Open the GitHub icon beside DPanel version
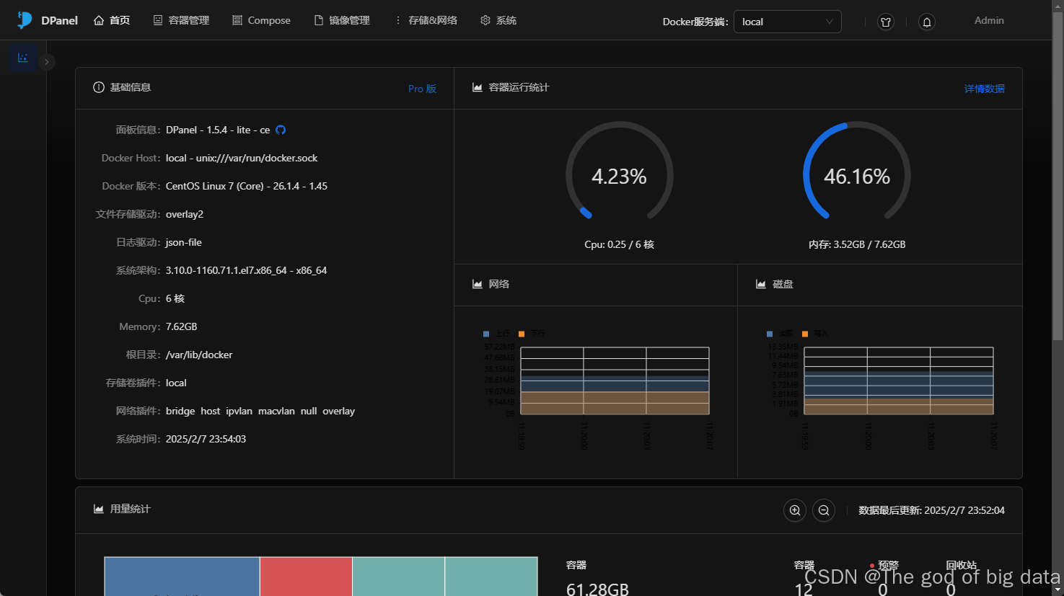Screen dimensions: 1064x596 click(x=281, y=130)
